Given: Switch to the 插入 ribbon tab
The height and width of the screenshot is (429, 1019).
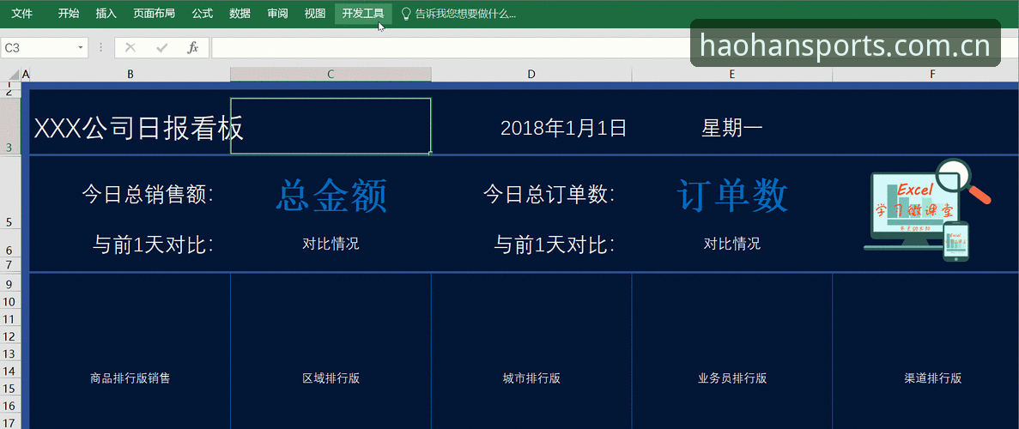Looking at the screenshot, I should point(106,13).
